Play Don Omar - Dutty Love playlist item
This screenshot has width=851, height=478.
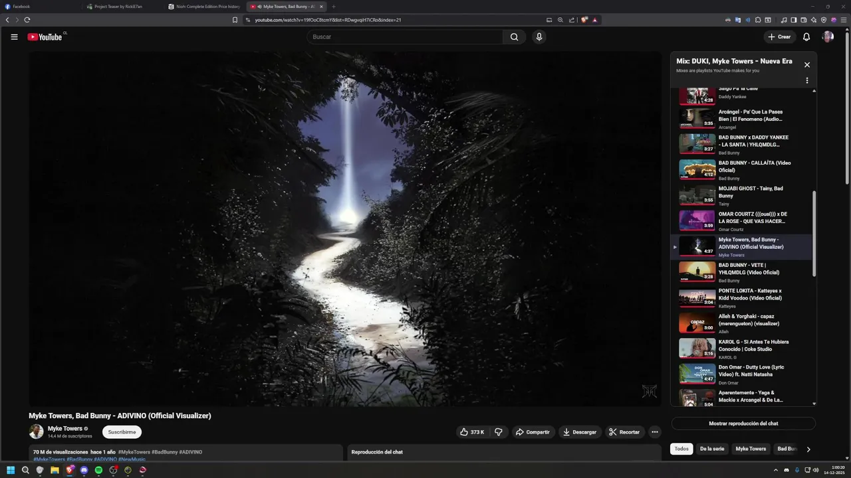741,374
